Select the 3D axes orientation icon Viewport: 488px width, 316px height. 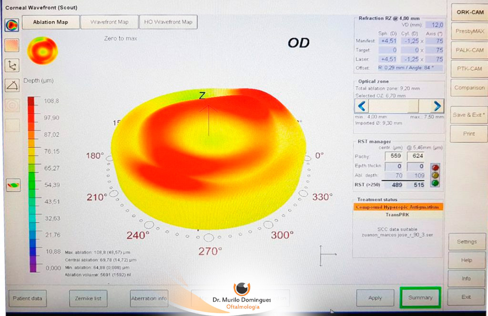pos(12,65)
